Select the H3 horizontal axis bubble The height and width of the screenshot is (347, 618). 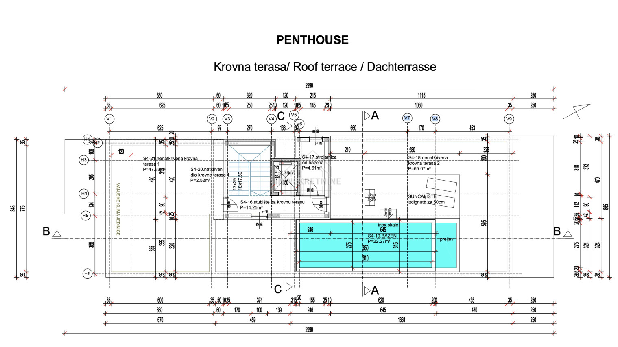(x=83, y=160)
